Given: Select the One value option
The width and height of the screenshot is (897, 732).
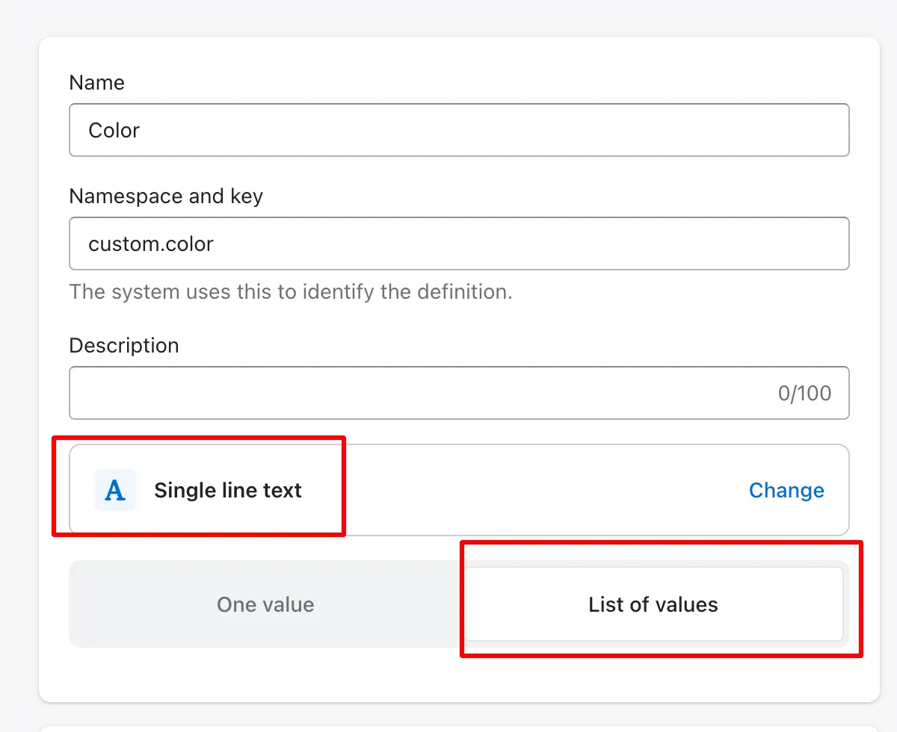Looking at the screenshot, I should point(265,604).
